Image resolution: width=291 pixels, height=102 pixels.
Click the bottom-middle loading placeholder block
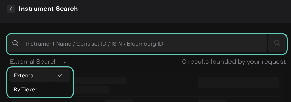(x=119, y=100)
